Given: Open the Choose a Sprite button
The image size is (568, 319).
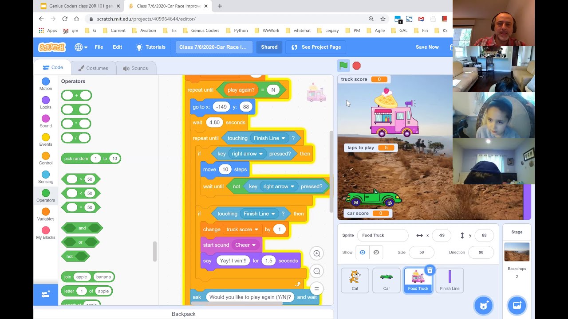Looking at the screenshot, I should (484, 305).
